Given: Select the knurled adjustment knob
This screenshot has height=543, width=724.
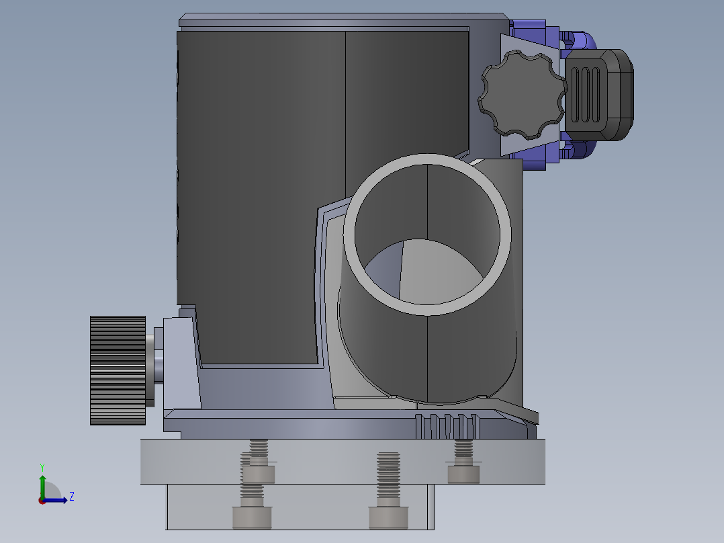Looking at the screenshot, I should (x=118, y=371).
